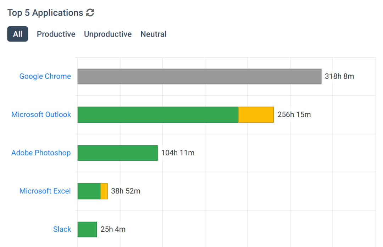The width and height of the screenshot is (383, 247).
Task: Click the 25h 4m time label
Action: (x=113, y=229)
